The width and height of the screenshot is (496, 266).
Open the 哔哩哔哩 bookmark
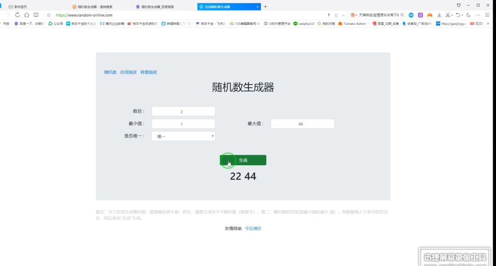click(x=176, y=24)
